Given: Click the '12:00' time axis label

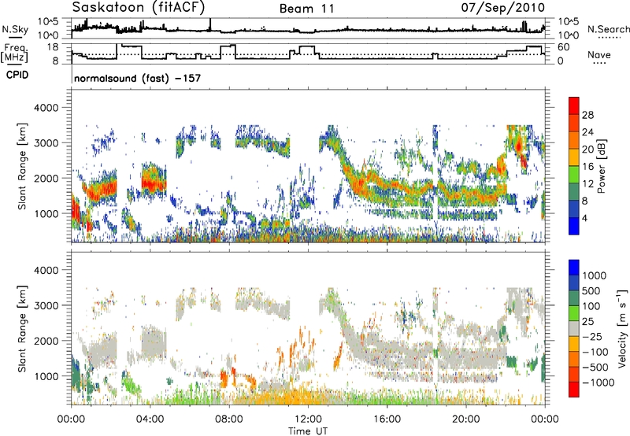Looking at the screenshot, I should point(308,419).
